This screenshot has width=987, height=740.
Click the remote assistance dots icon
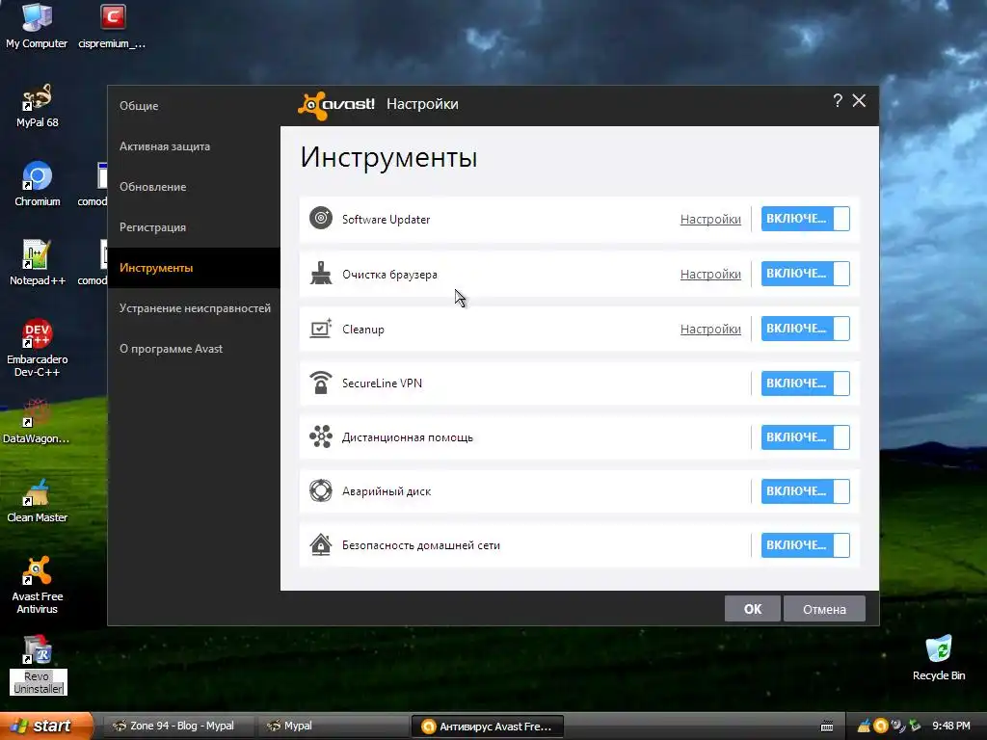coord(320,436)
